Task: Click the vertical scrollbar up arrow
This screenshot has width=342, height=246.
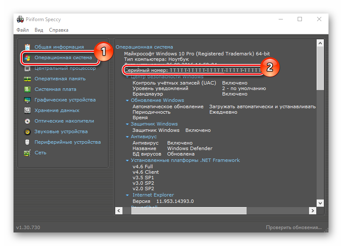Action: pyautogui.click(x=320, y=43)
